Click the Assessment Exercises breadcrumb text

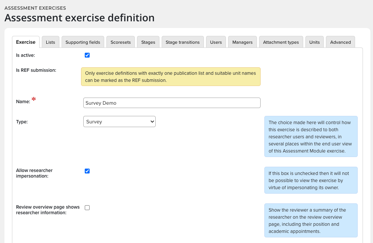click(x=35, y=8)
